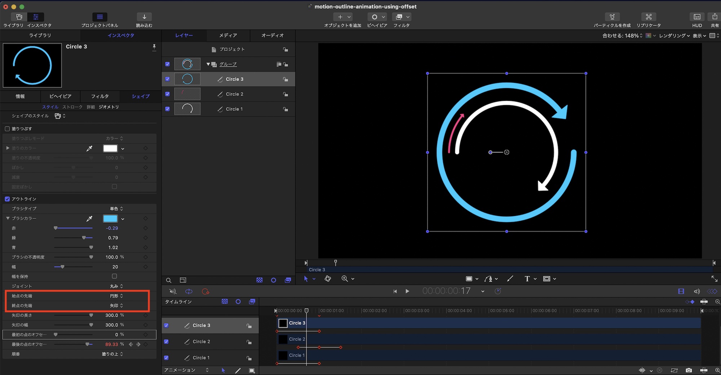Open the end cap (終点の先端) dropdown
The image size is (721, 375).
[x=116, y=306]
